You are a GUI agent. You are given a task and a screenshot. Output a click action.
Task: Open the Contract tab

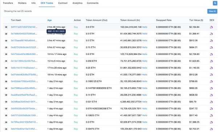point(63,3)
